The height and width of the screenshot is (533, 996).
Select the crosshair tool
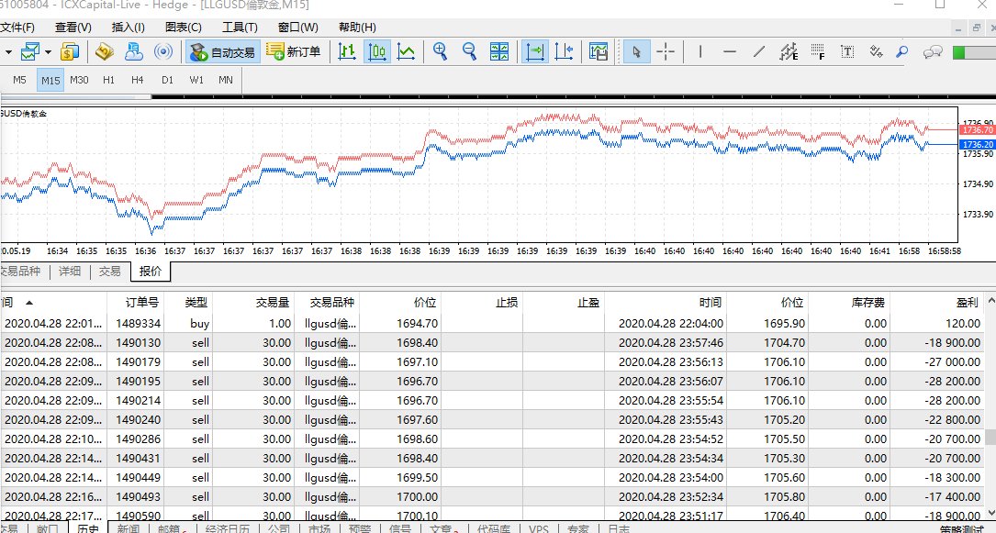[666, 51]
